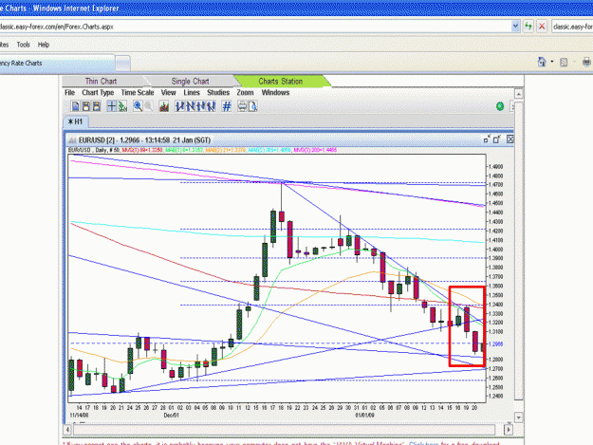This screenshot has height=445, width=593.
Task: Click the Dec/01 date axis label
Action: pos(172,415)
